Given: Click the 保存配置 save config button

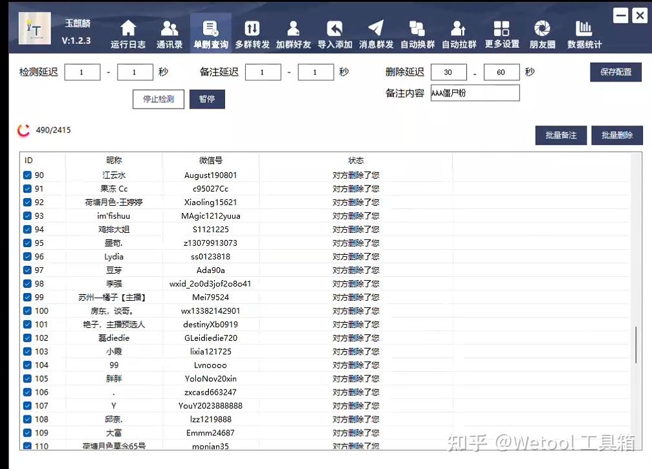Looking at the screenshot, I should (616, 72).
